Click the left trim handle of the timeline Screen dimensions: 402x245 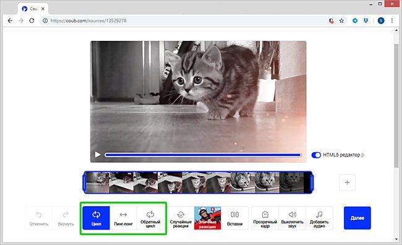84,183
